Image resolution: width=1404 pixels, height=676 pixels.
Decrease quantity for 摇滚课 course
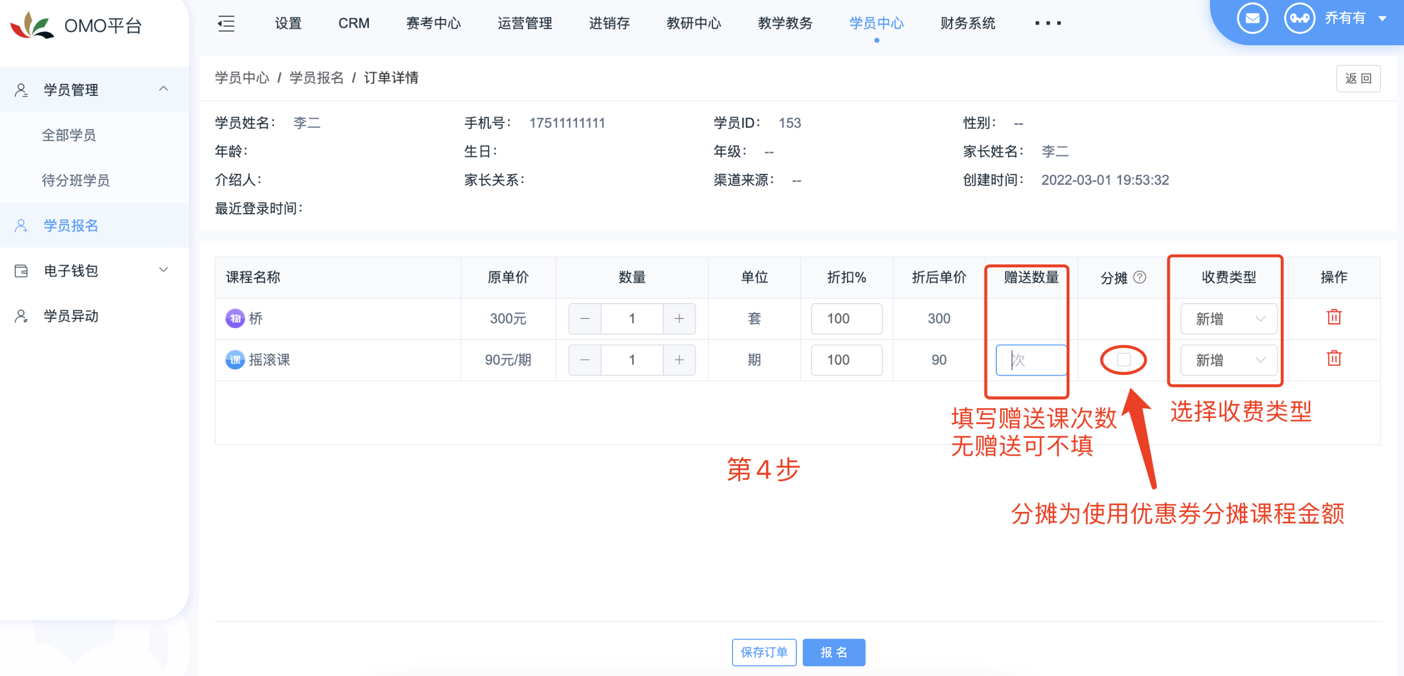point(585,360)
